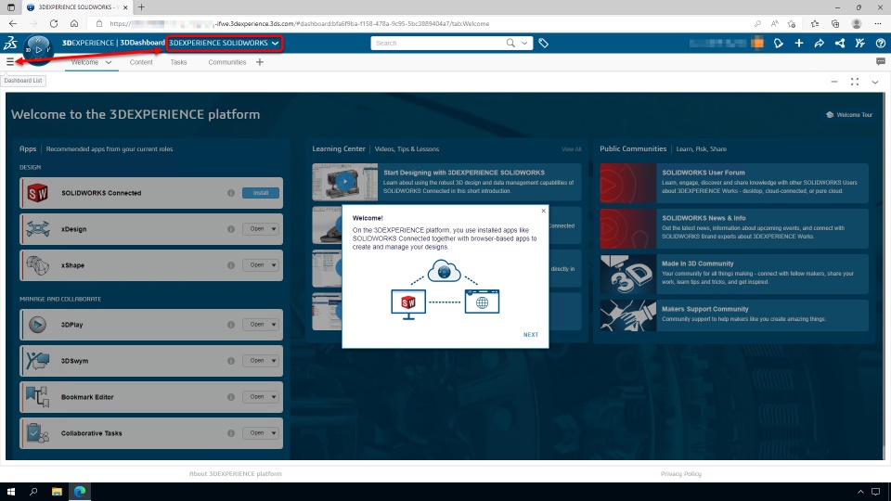Click in the Search field
This screenshot has width=891, height=501.
(x=437, y=44)
